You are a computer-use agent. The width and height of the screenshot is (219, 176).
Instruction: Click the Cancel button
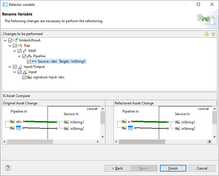pos(202,168)
